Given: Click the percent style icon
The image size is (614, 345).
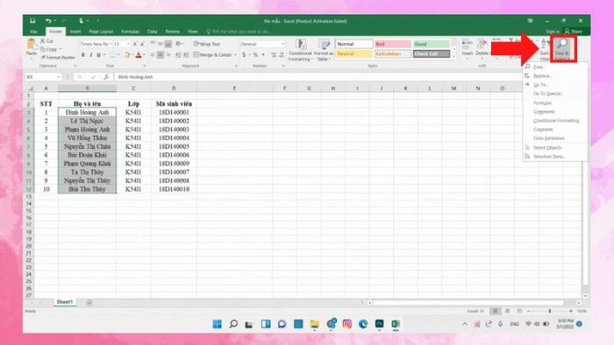Looking at the screenshot, I should 255,55.
